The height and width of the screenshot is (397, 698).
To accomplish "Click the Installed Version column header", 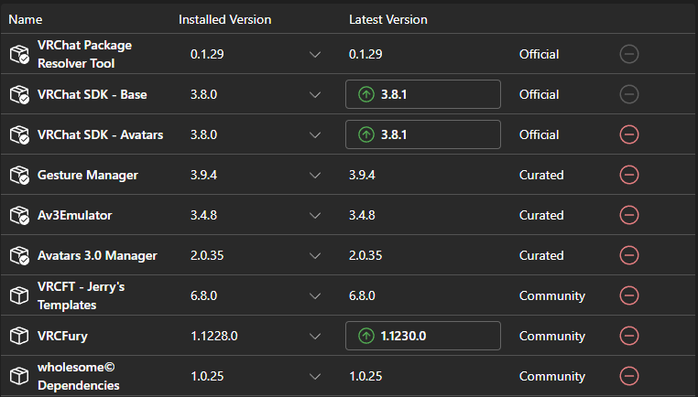I will pyautogui.click(x=224, y=19).
